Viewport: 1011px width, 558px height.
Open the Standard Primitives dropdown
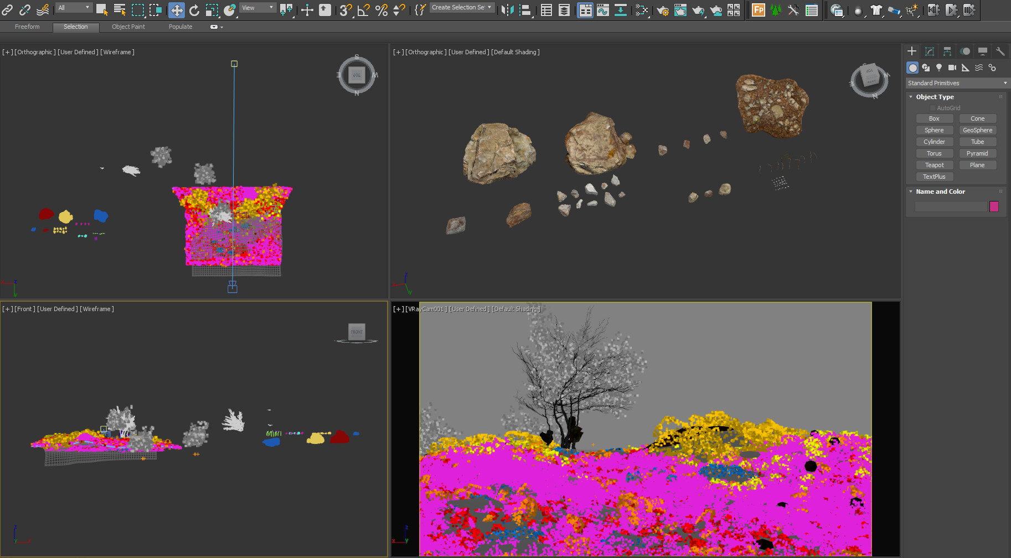[958, 83]
